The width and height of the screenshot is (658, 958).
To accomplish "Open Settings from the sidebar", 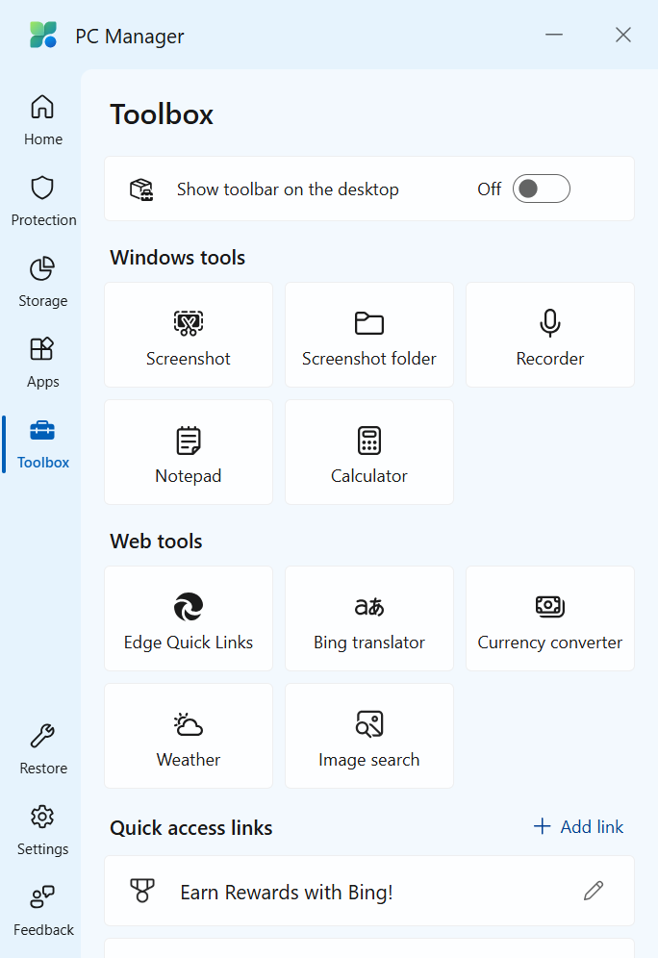I will click(42, 830).
